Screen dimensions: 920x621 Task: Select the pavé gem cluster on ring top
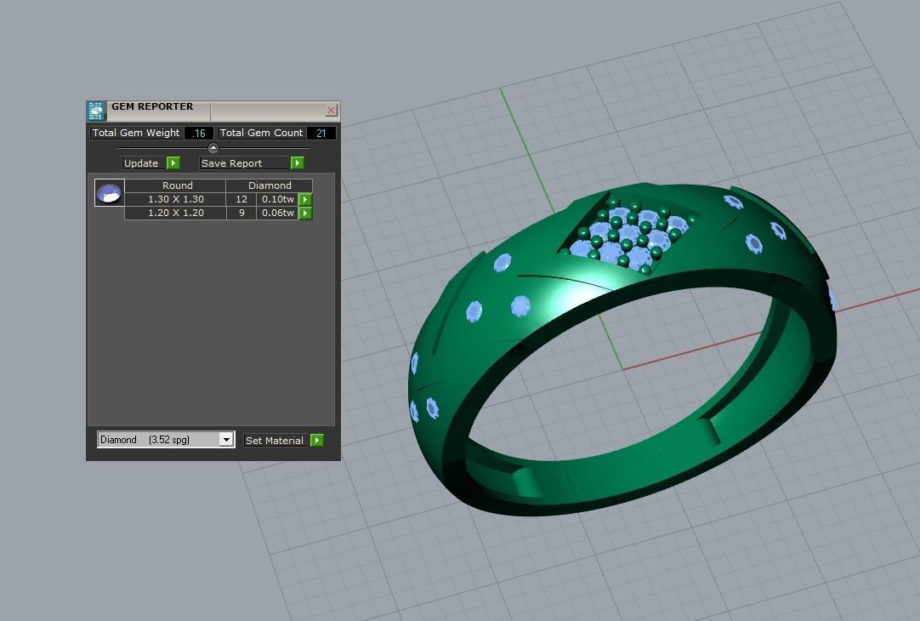point(629,236)
